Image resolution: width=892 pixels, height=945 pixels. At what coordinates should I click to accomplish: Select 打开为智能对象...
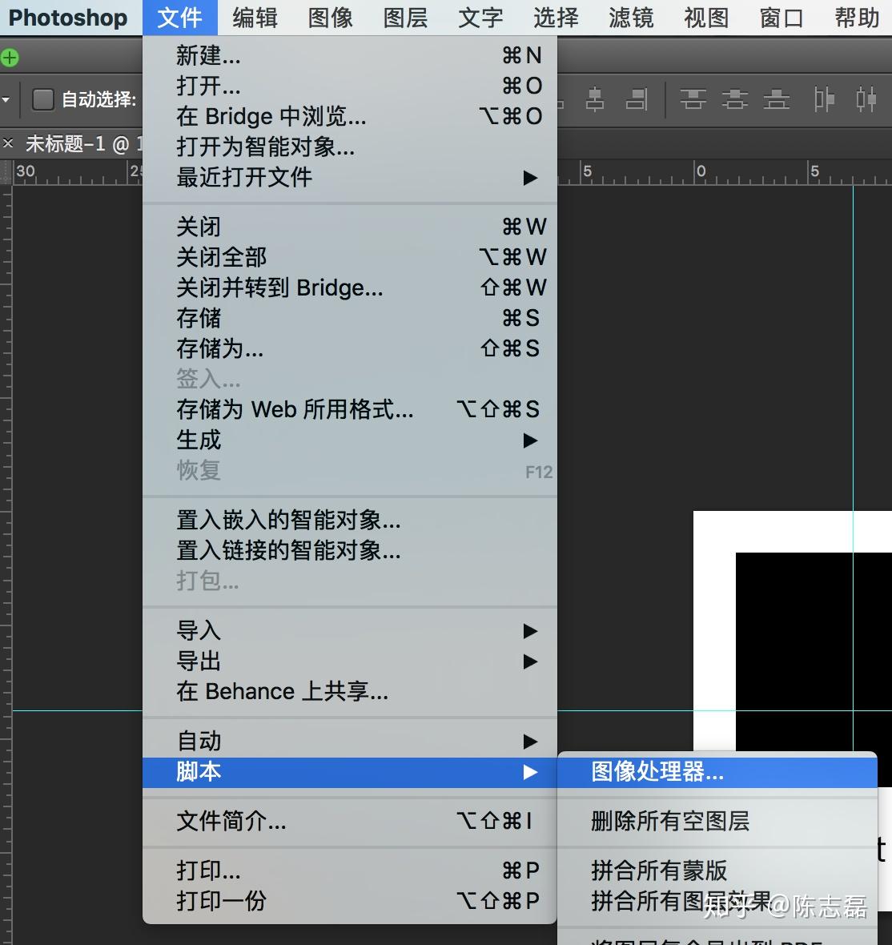pos(350,147)
